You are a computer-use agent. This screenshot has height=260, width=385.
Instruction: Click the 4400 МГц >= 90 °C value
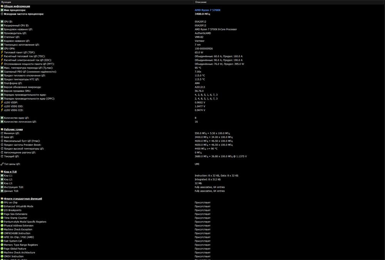pyautogui.click(x=206, y=148)
